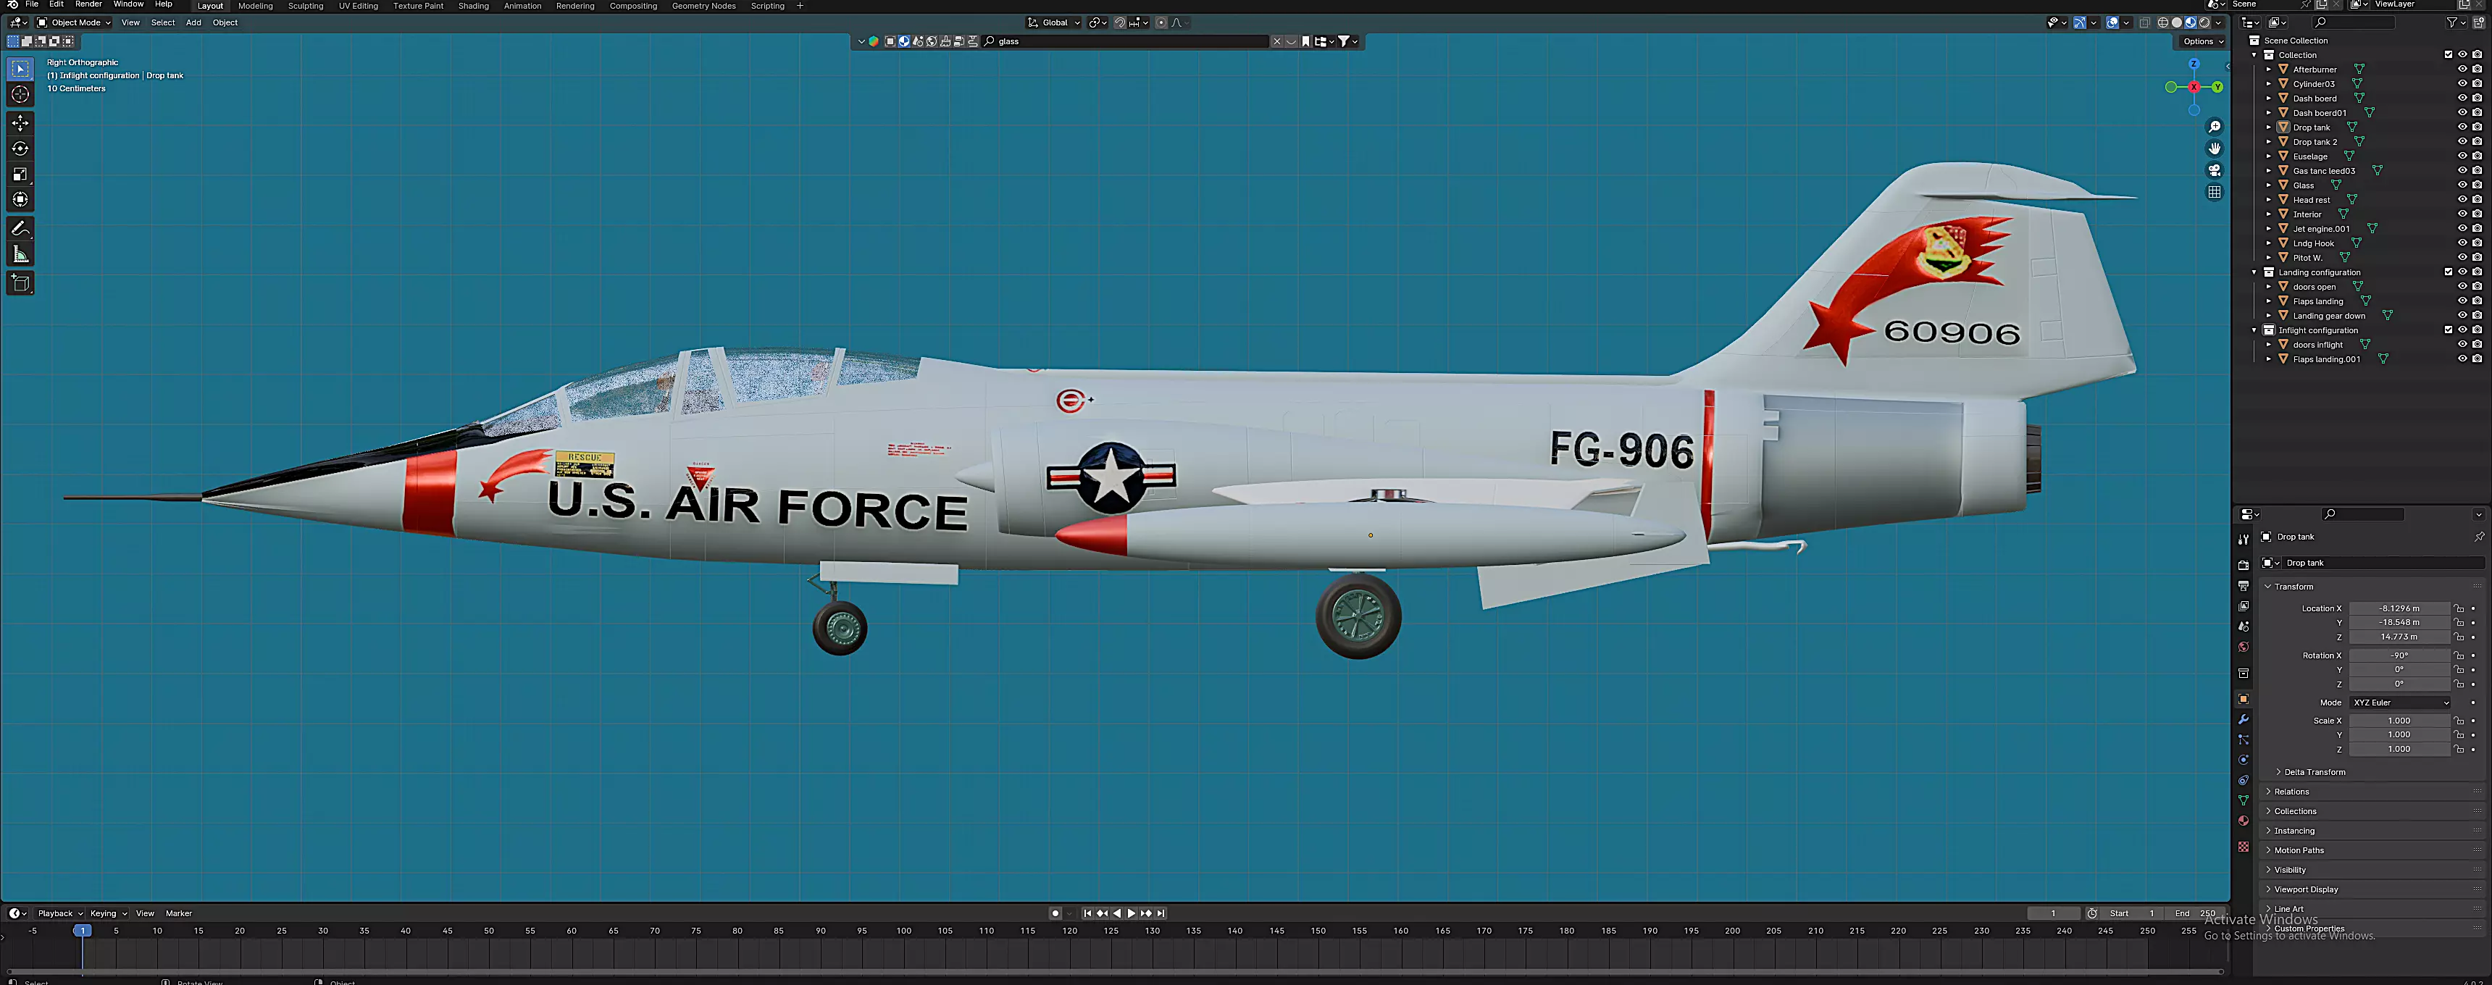Click the Rotation X value field
2492x985 pixels.
[x=2400, y=655]
